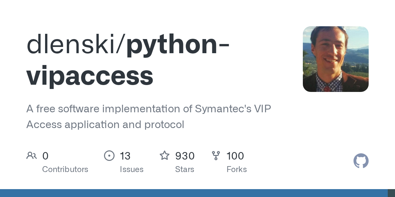
Task: Click the Contributors people icon
Action: 32,156
